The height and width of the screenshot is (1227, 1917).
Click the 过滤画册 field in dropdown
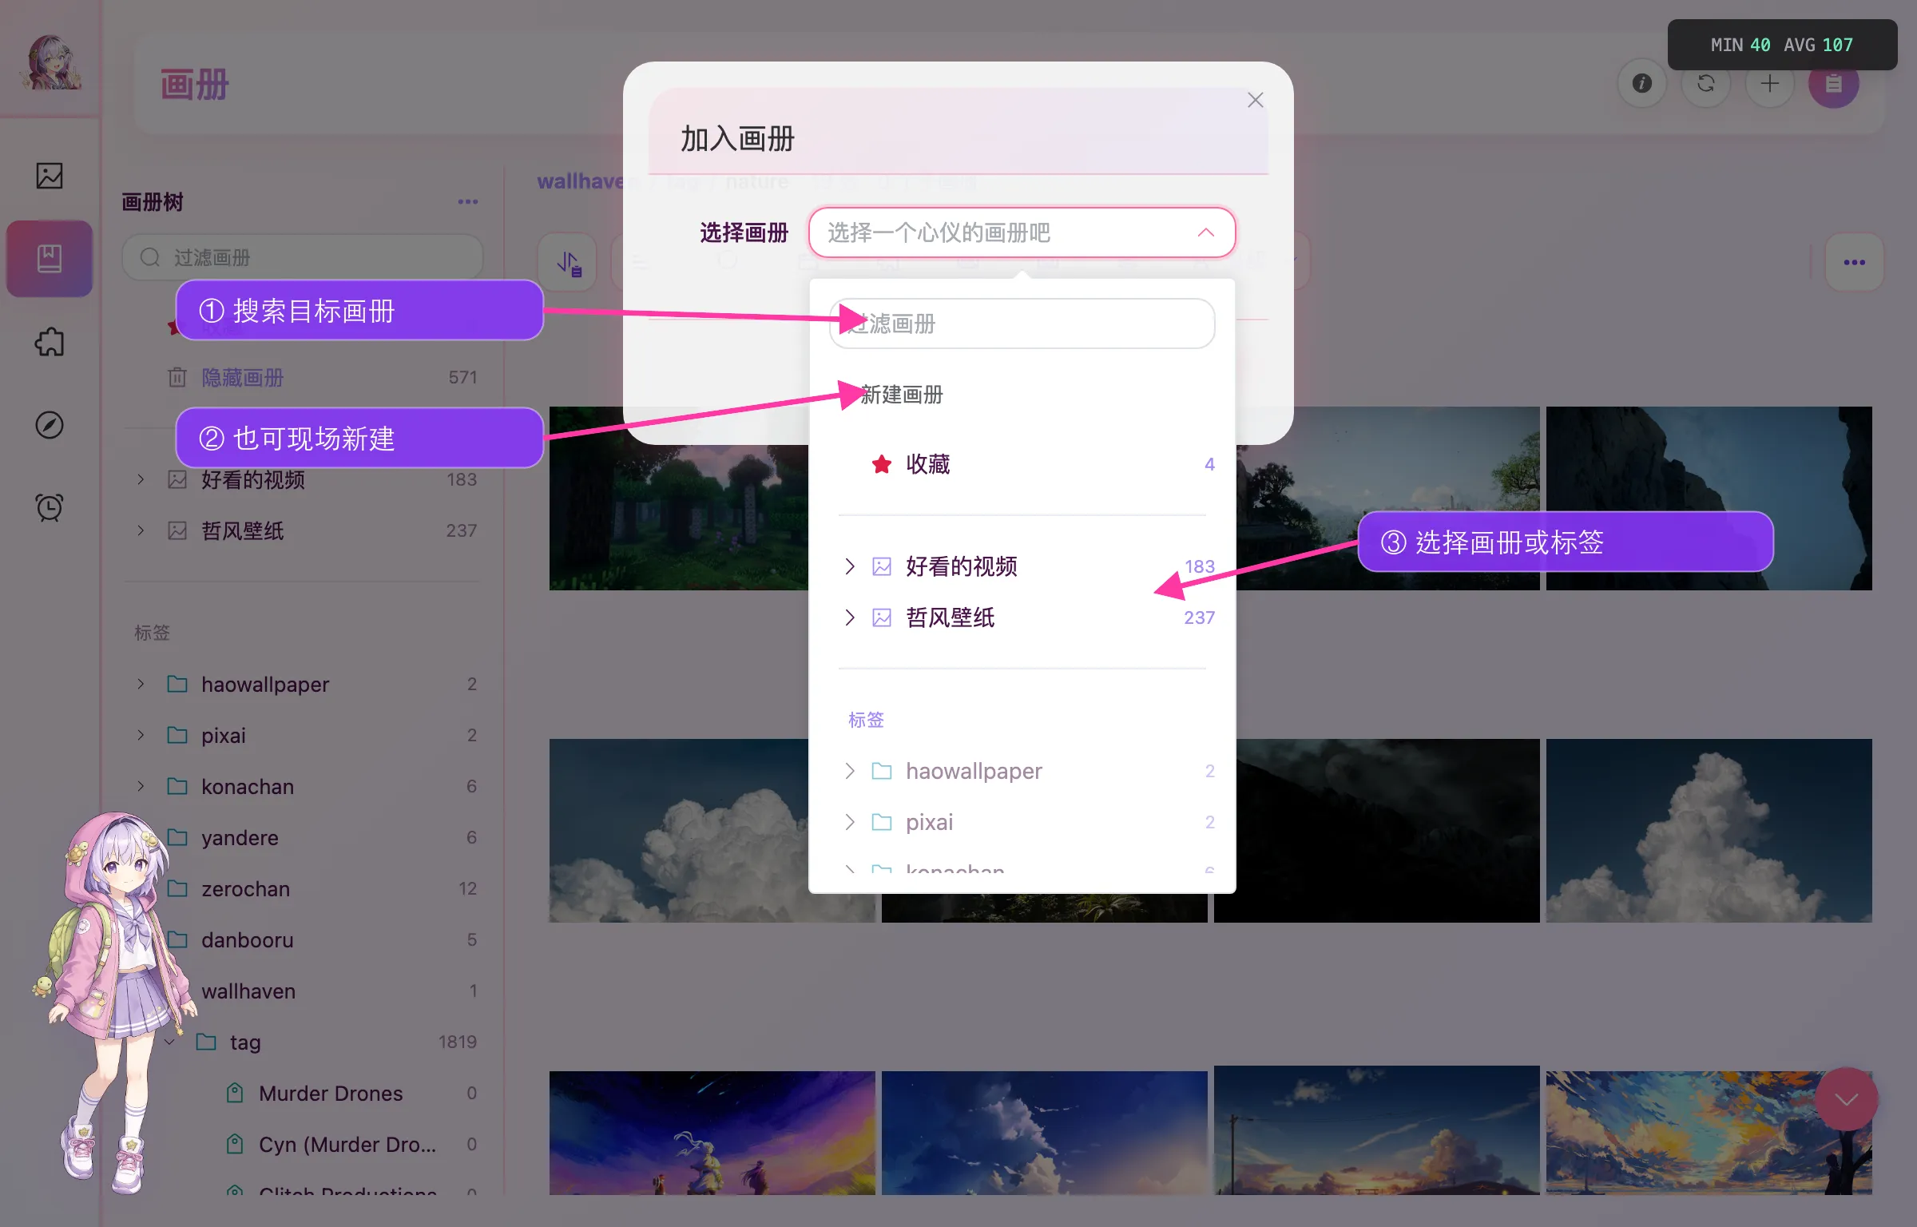tap(1022, 324)
